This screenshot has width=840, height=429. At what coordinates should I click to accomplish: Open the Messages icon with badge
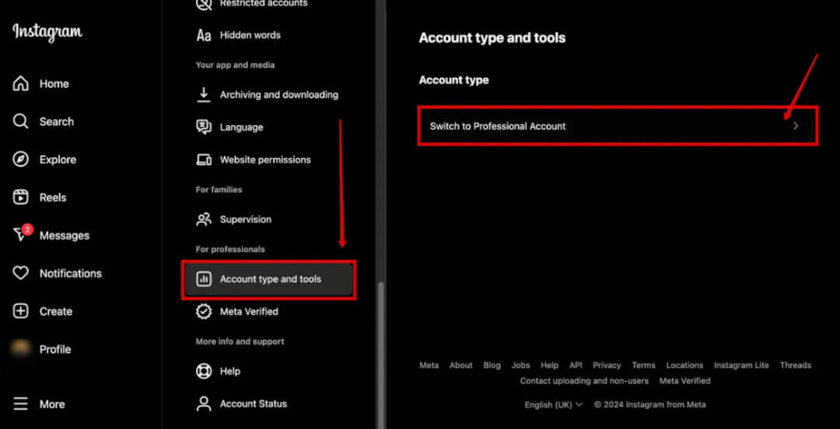pyautogui.click(x=22, y=234)
